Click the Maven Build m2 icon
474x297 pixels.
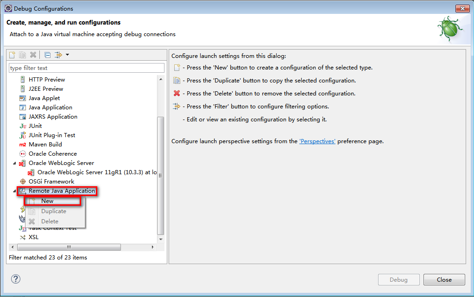coord(23,145)
